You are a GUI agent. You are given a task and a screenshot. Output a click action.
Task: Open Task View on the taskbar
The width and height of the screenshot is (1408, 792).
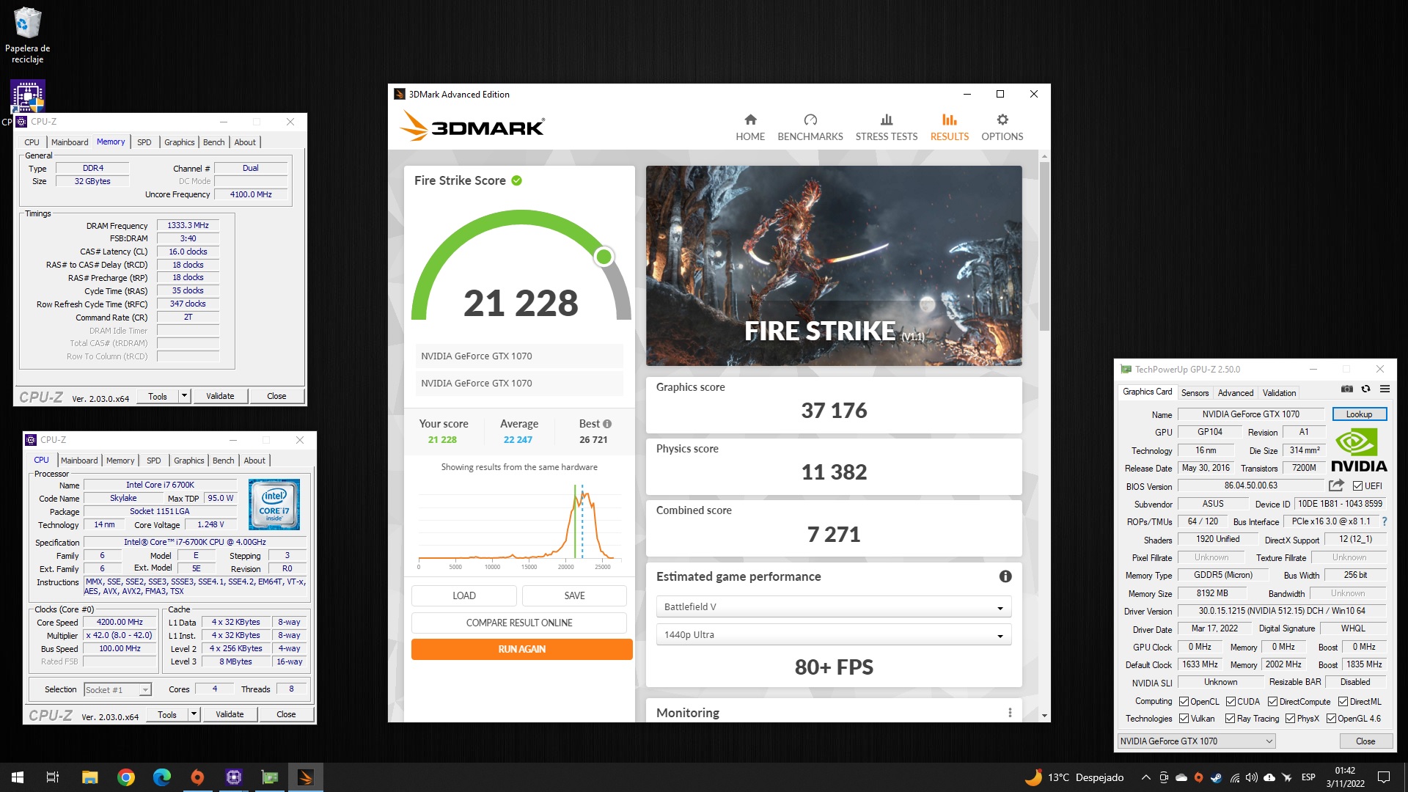click(53, 777)
